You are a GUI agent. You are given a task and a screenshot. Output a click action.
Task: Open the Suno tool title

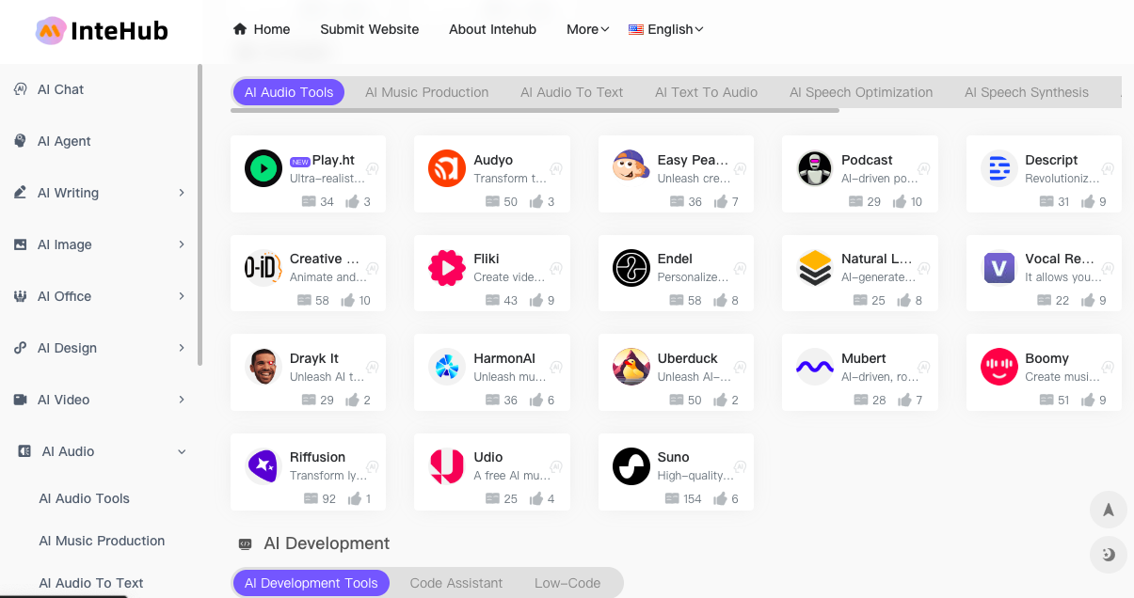pos(674,457)
